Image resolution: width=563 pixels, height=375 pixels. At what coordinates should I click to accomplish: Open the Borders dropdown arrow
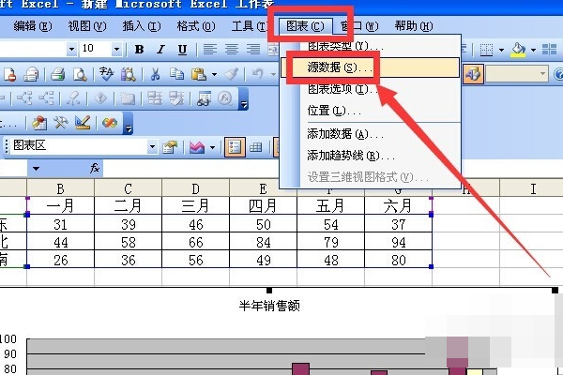[x=500, y=50]
